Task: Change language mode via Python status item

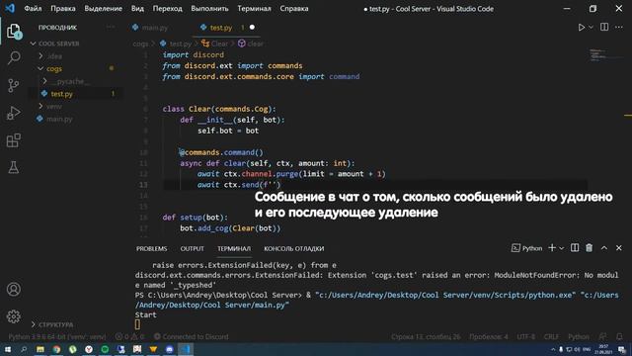Action: click(579, 336)
